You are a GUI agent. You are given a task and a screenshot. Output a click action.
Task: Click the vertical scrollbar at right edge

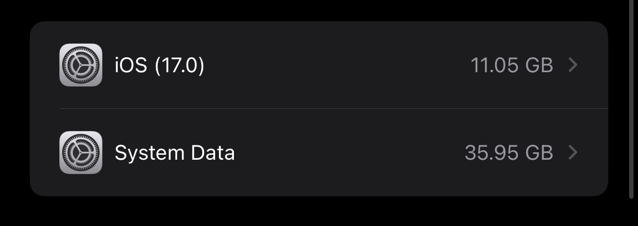(631, 99)
